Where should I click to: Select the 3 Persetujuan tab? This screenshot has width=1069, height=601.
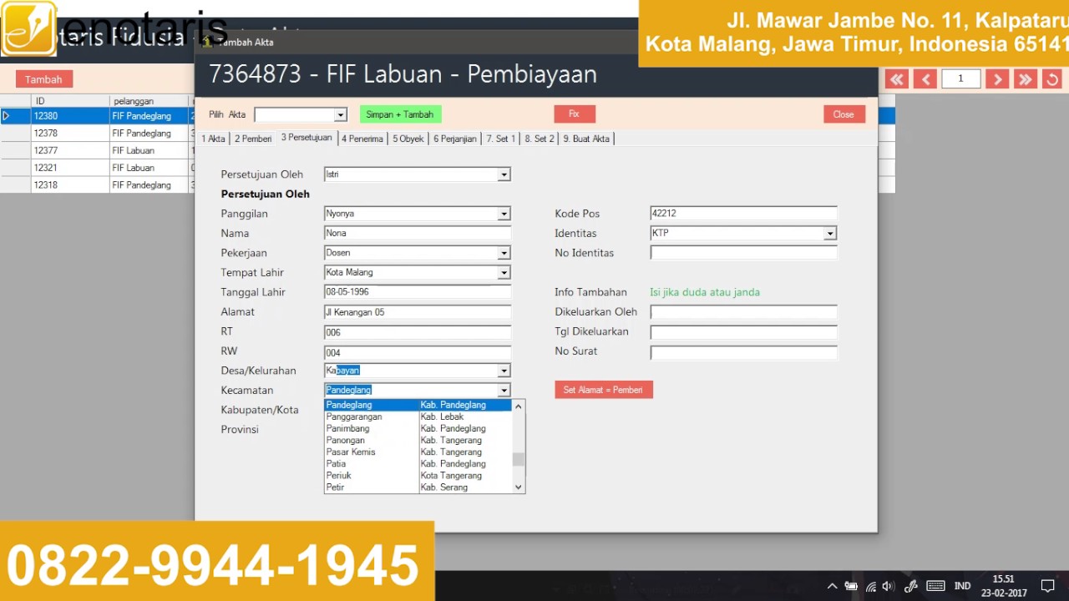coord(307,138)
